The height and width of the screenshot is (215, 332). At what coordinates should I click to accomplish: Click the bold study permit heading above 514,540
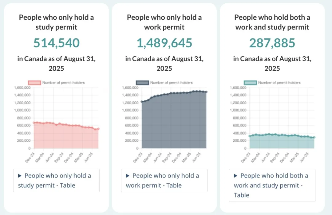point(56,22)
